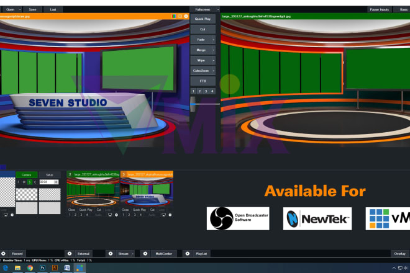Select input 2 studio thumbnail
410x273 pixels.
(x=93, y=192)
